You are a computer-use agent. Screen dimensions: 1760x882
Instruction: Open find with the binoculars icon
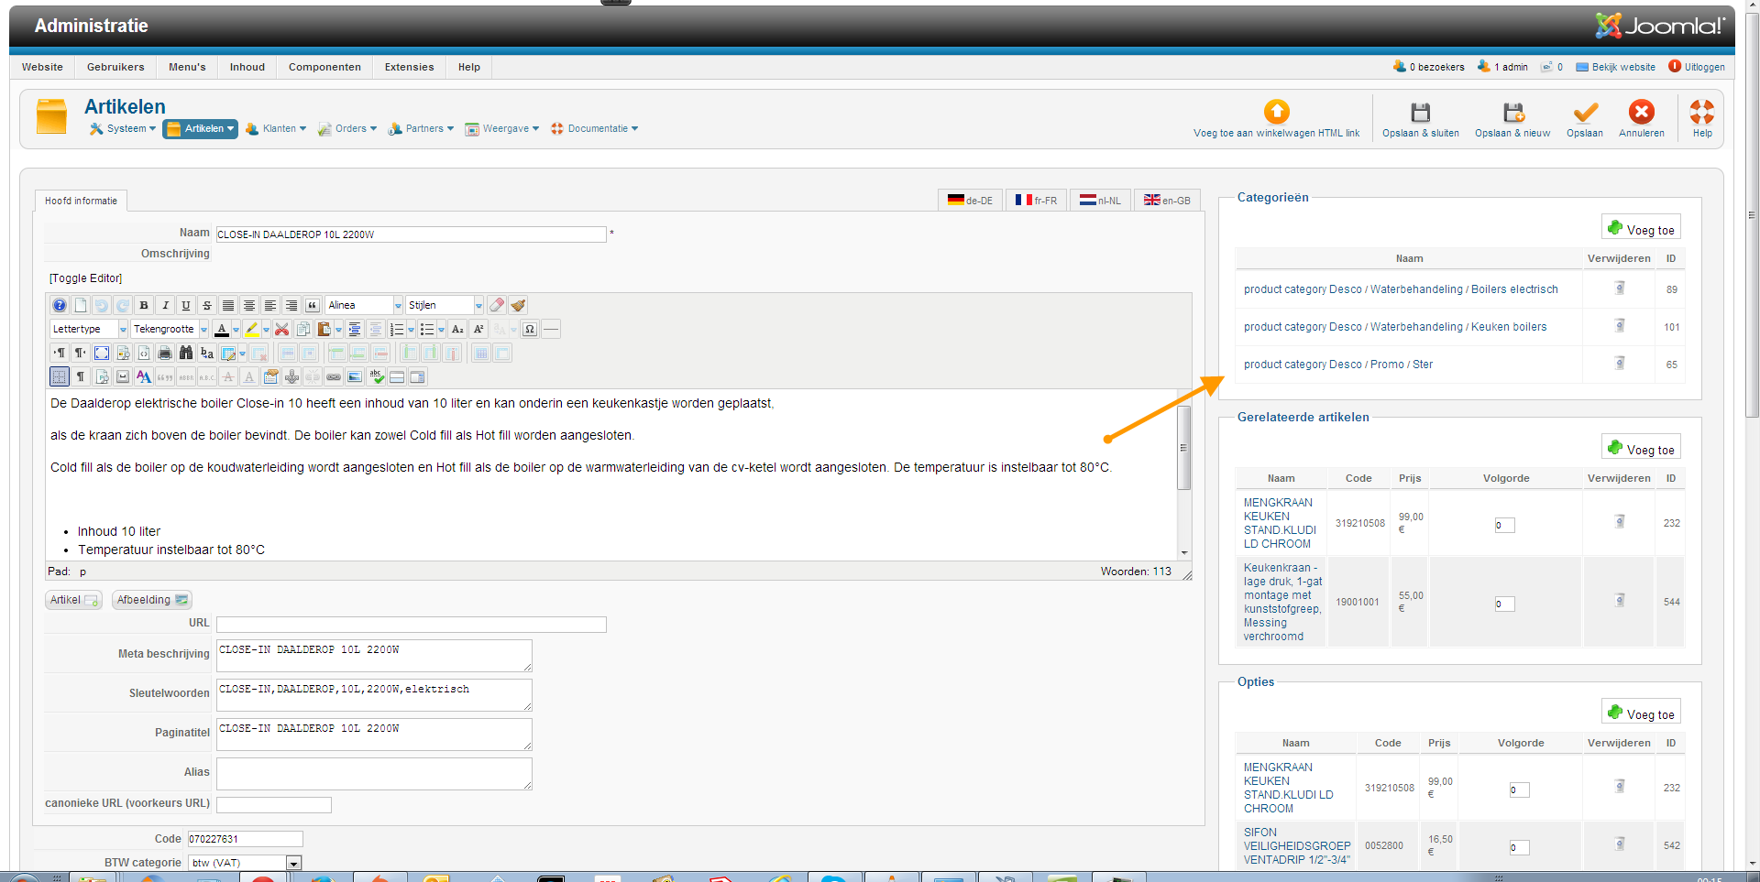click(x=186, y=353)
